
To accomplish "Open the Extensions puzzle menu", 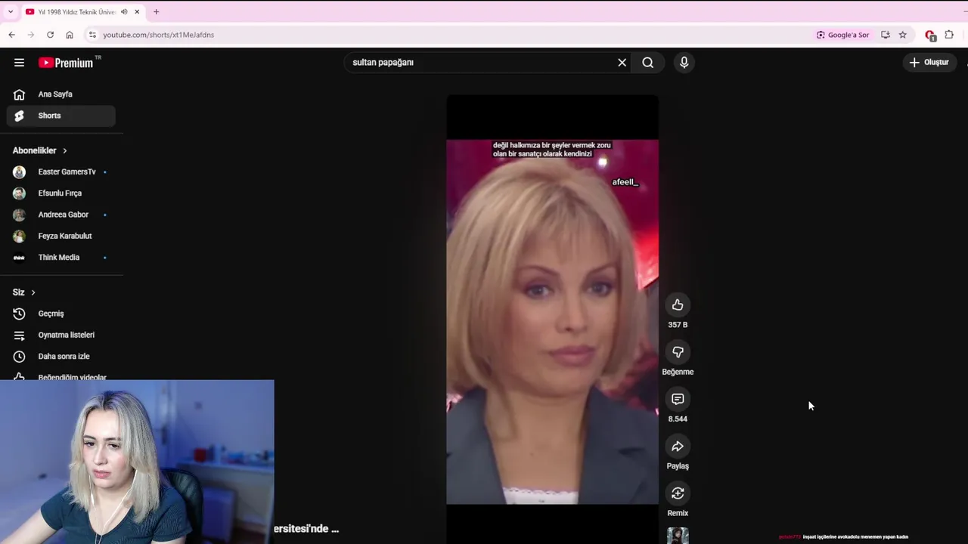I will 949,35.
